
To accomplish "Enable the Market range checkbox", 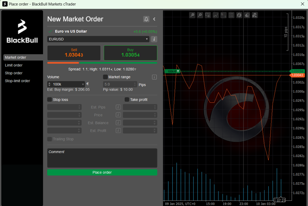I will tap(105, 77).
